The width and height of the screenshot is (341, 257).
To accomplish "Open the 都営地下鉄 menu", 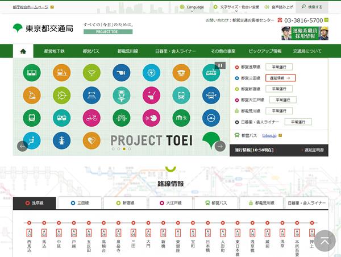I will coord(55,51).
